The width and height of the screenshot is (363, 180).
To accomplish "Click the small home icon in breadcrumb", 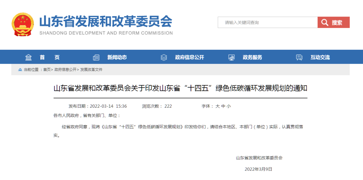I will pyautogui.click(x=20, y=70).
